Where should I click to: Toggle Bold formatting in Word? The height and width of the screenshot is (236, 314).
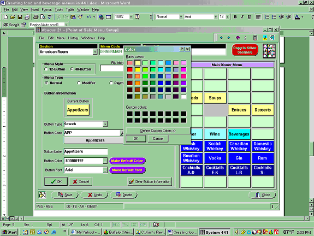click(235, 17)
